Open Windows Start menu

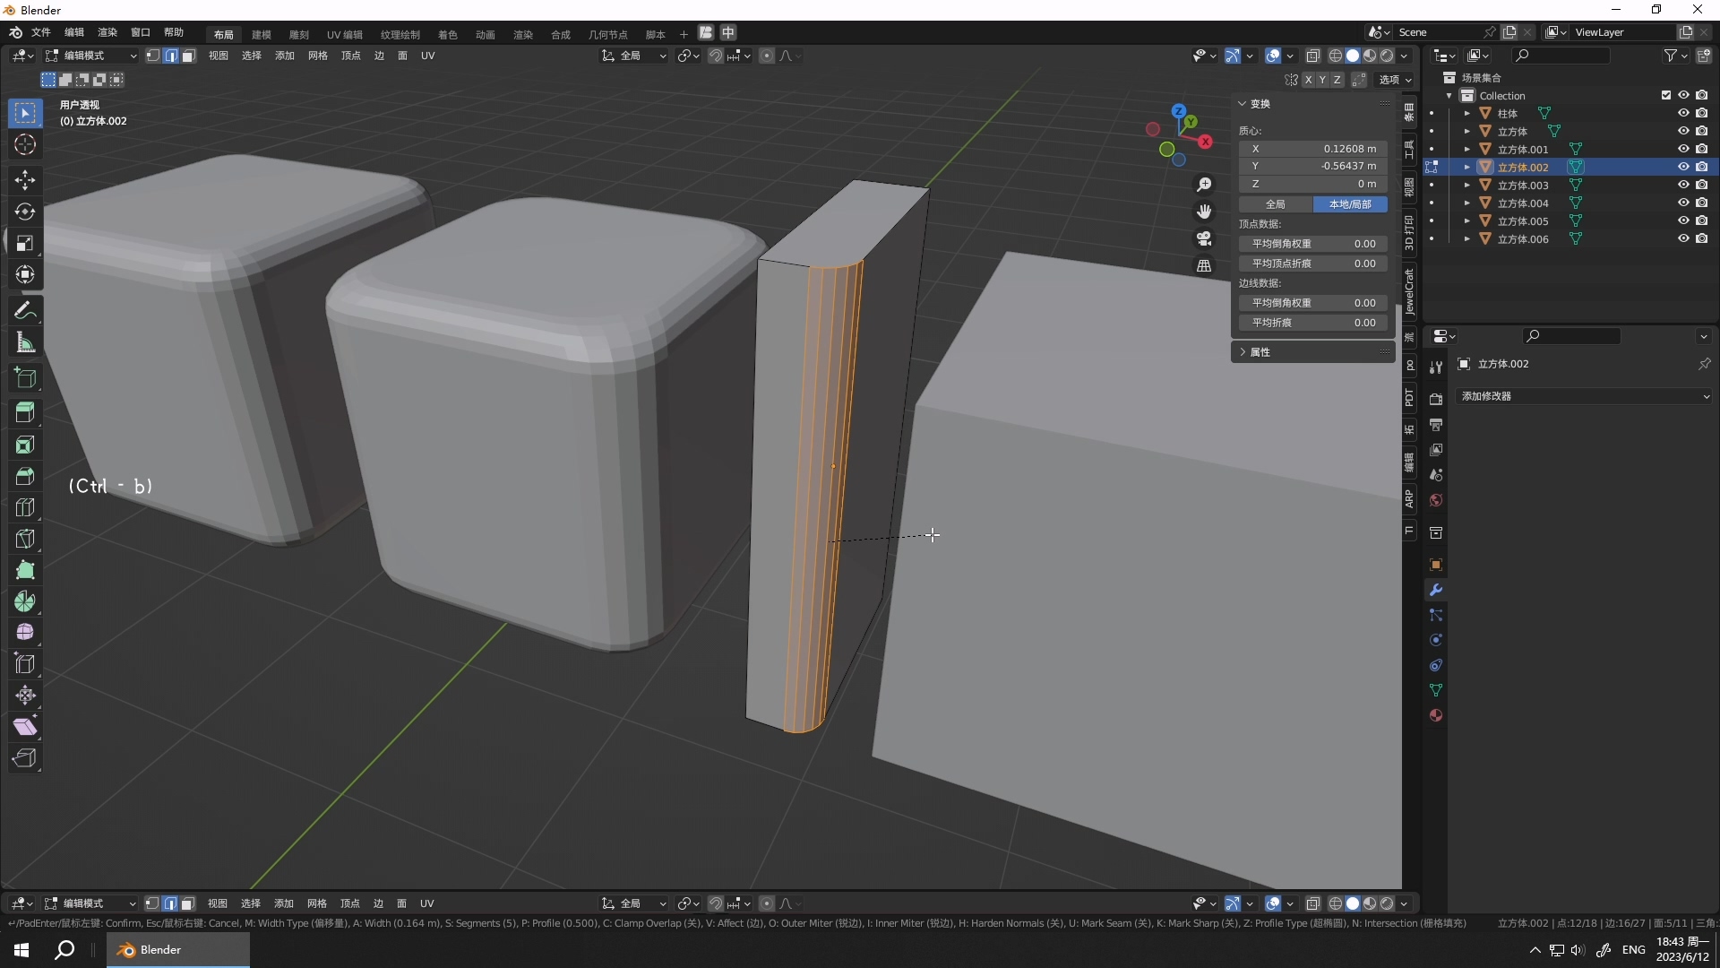pos(21,950)
